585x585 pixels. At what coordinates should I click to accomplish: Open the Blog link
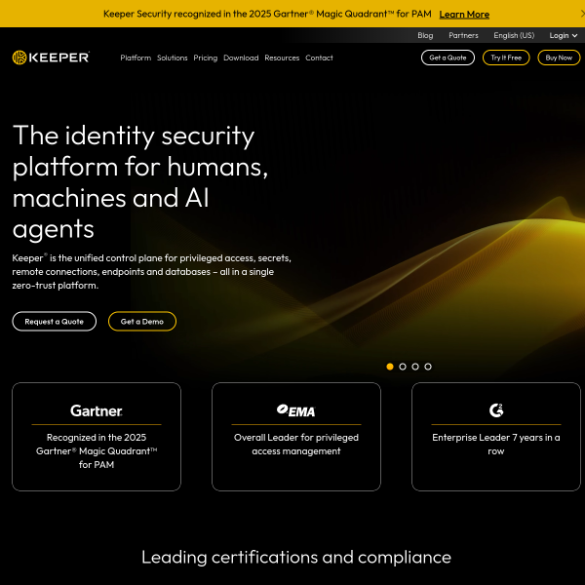pos(425,35)
